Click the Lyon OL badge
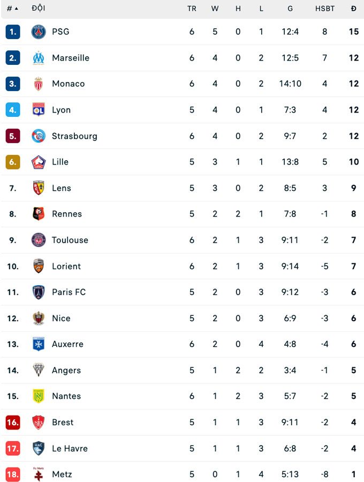Image resolution: width=364 pixels, height=482 pixels. (39, 110)
